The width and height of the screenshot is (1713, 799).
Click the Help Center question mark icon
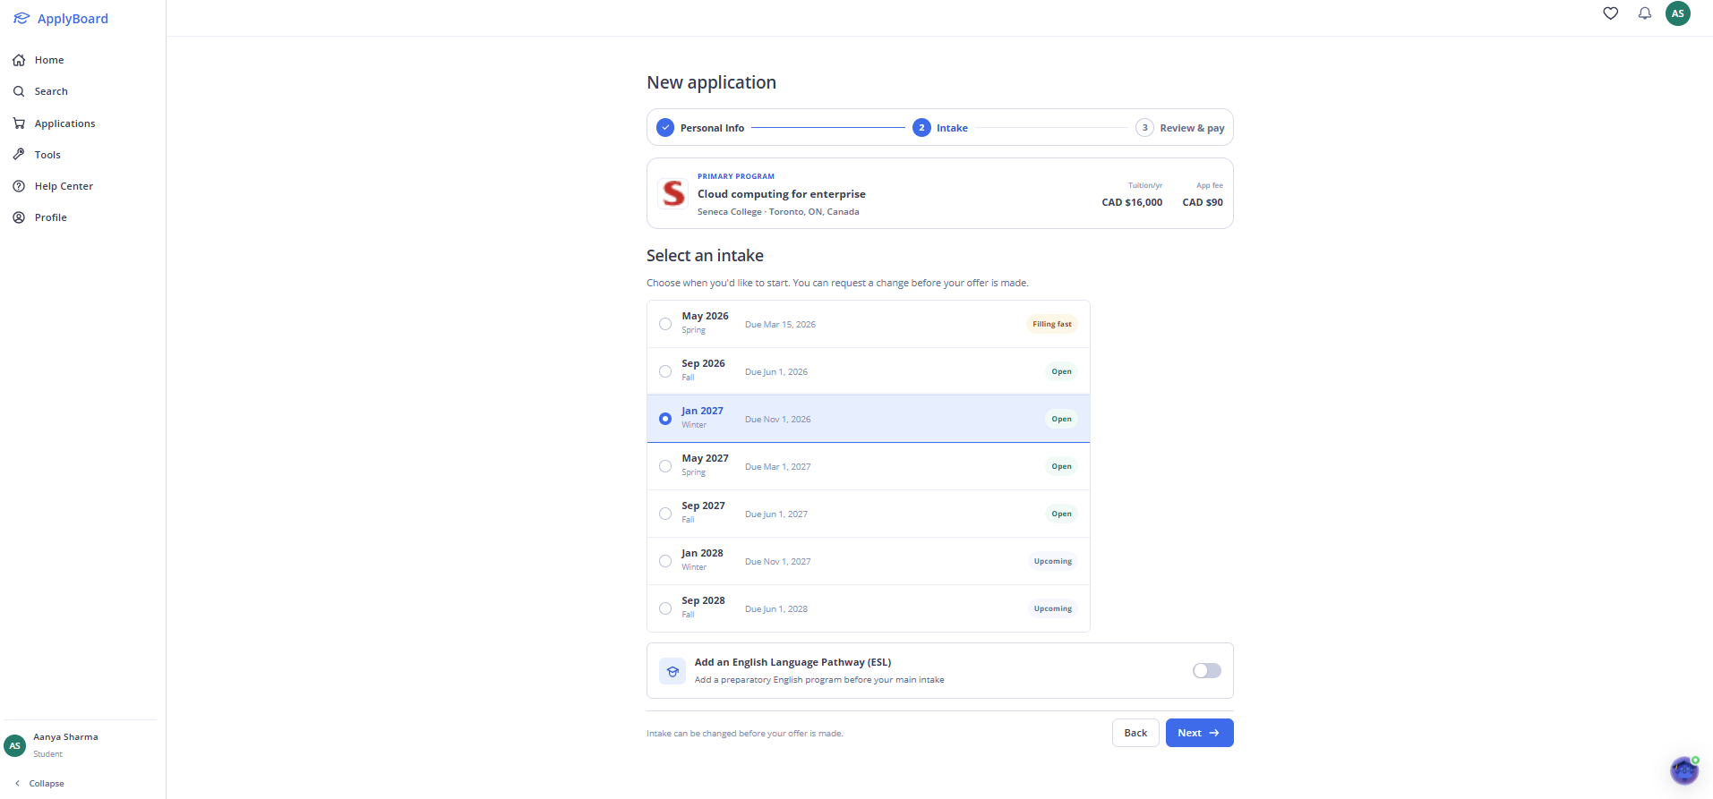click(x=19, y=186)
